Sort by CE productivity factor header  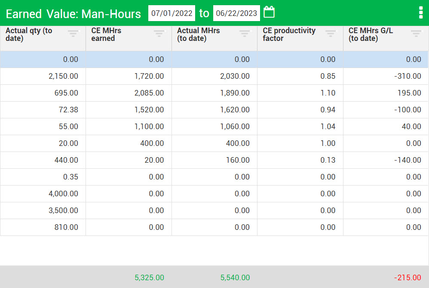point(289,34)
